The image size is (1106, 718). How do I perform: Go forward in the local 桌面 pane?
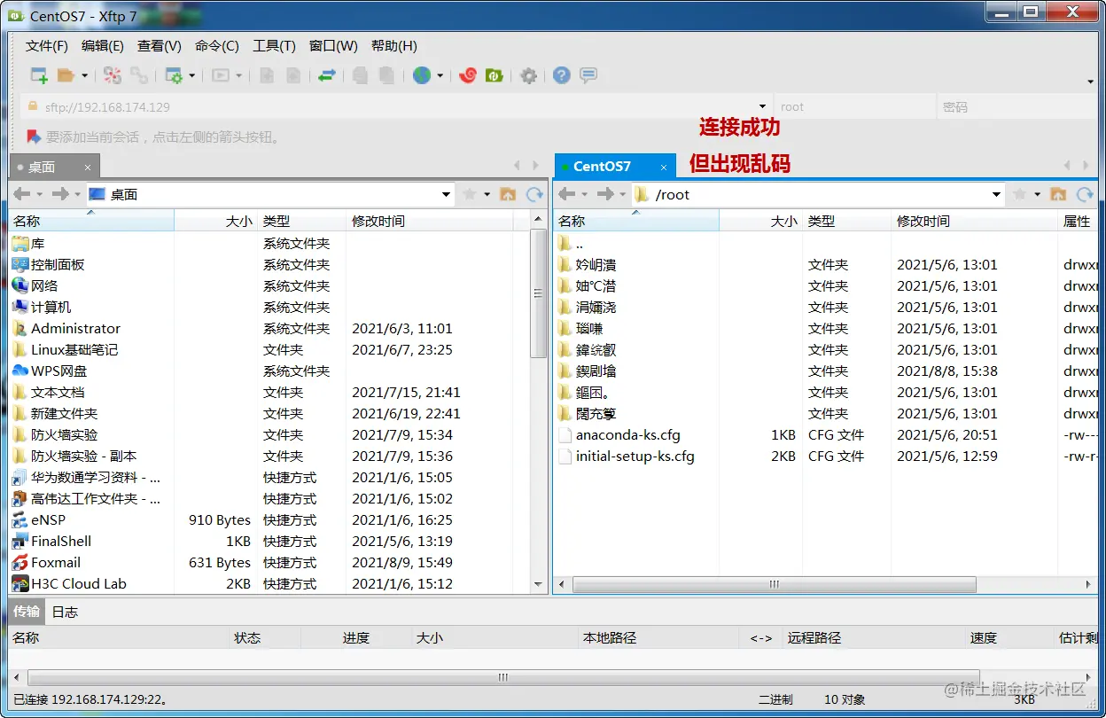[59, 194]
